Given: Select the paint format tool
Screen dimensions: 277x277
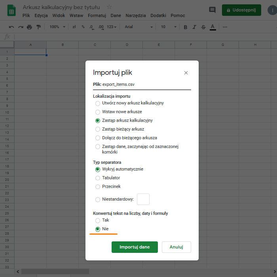Looking at the screenshot, I should [38, 27].
